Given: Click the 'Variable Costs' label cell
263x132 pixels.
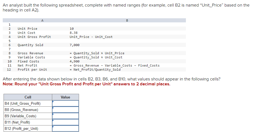Looking at the screenshot, I should tap(31, 57).
